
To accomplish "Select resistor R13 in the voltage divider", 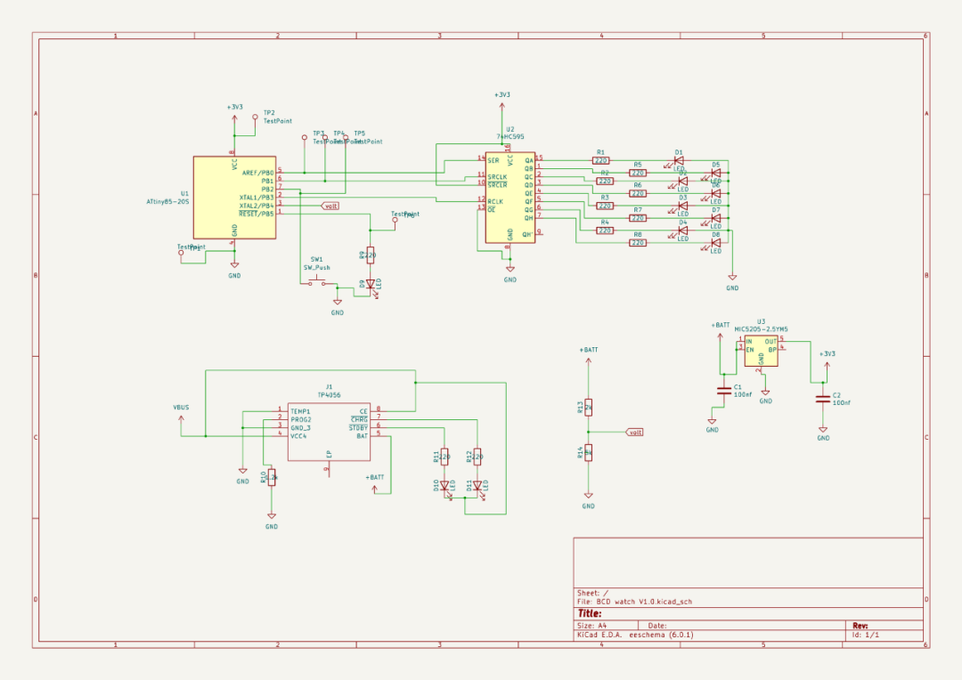I will (x=589, y=407).
